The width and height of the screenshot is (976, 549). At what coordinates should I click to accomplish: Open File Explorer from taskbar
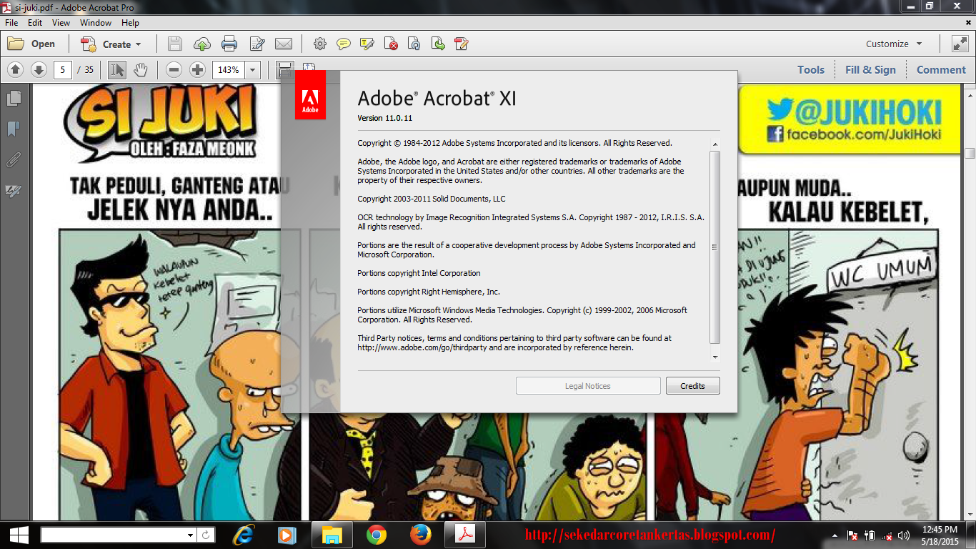coord(332,535)
